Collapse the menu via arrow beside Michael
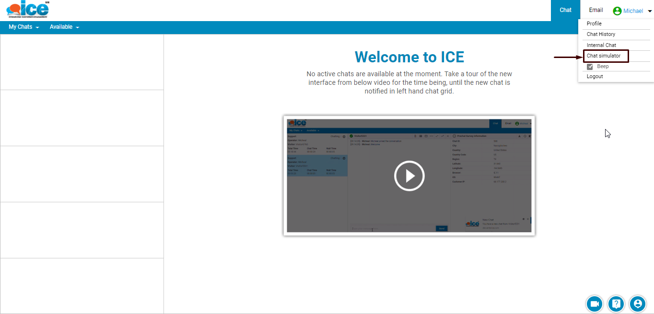The width and height of the screenshot is (654, 314). pyautogui.click(x=649, y=11)
